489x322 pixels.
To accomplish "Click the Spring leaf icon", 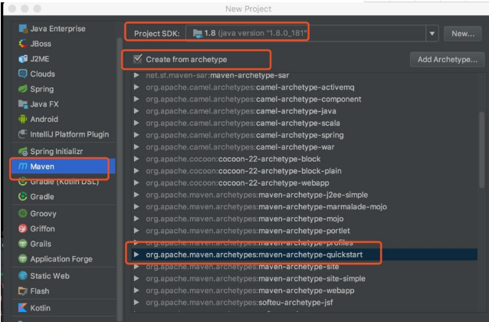I will pyautogui.click(x=23, y=89).
